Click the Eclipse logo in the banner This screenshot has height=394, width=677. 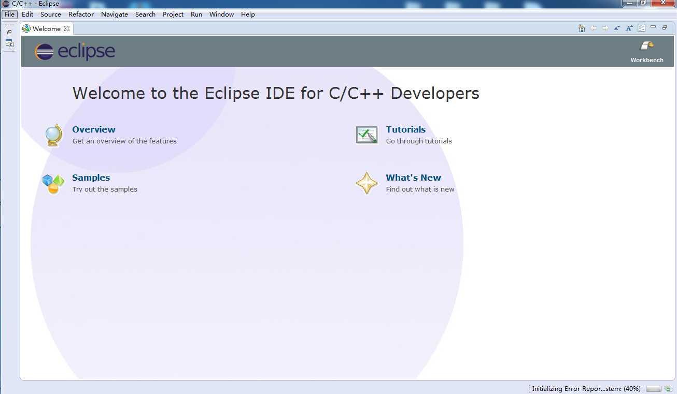tap(75, 51)
